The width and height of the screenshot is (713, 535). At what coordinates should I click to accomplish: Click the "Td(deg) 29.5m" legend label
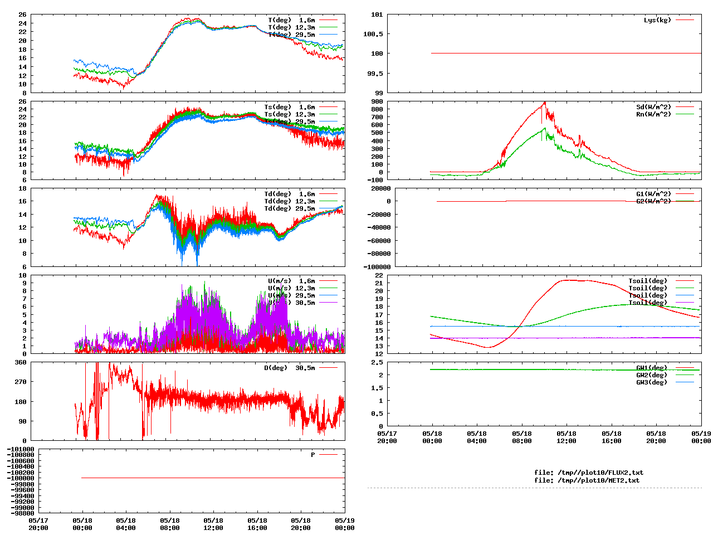pyautogui.click(x=290, y=208)
